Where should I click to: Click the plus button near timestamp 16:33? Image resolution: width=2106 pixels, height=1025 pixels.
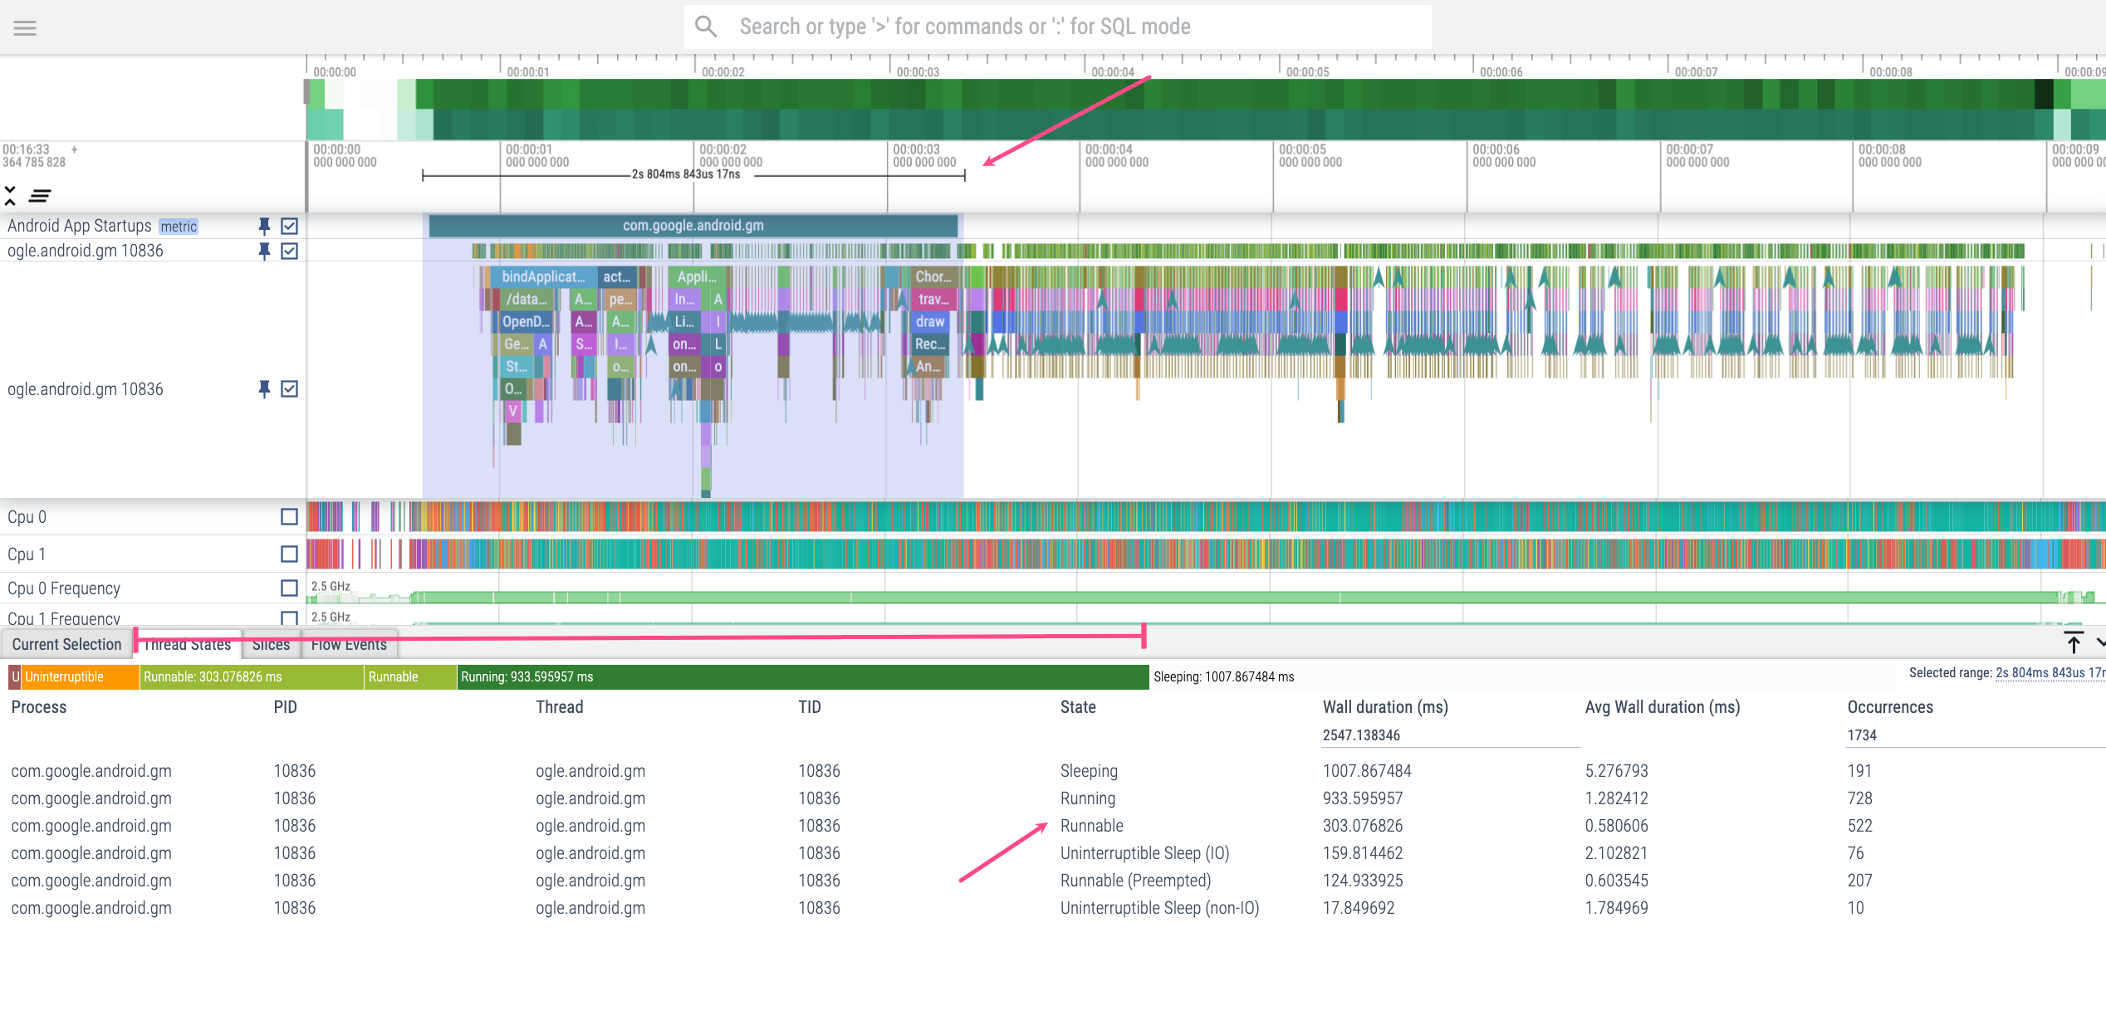coord(74,148)
